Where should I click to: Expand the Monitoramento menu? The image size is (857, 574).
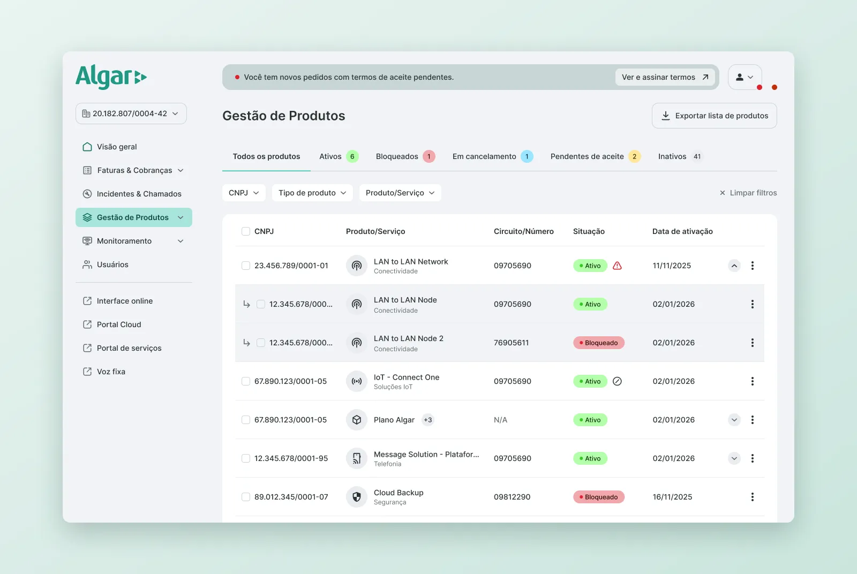click(x=133, y=241)
